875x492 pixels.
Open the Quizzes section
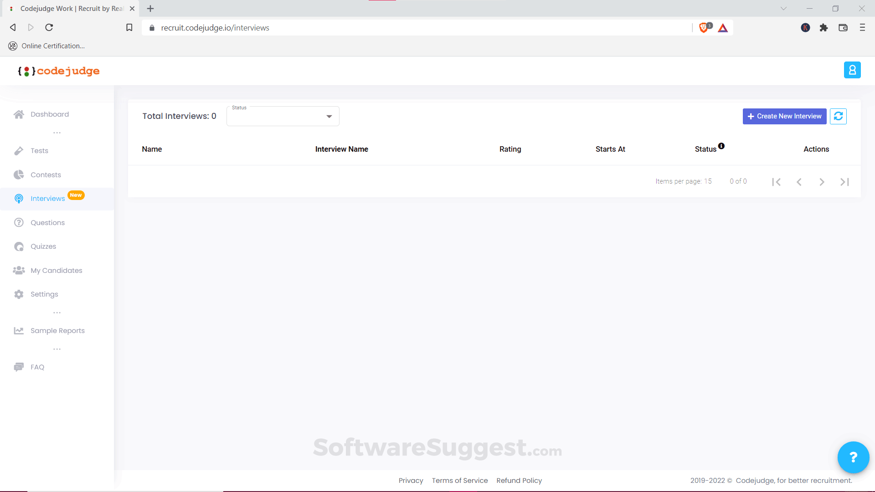point(42,246)
